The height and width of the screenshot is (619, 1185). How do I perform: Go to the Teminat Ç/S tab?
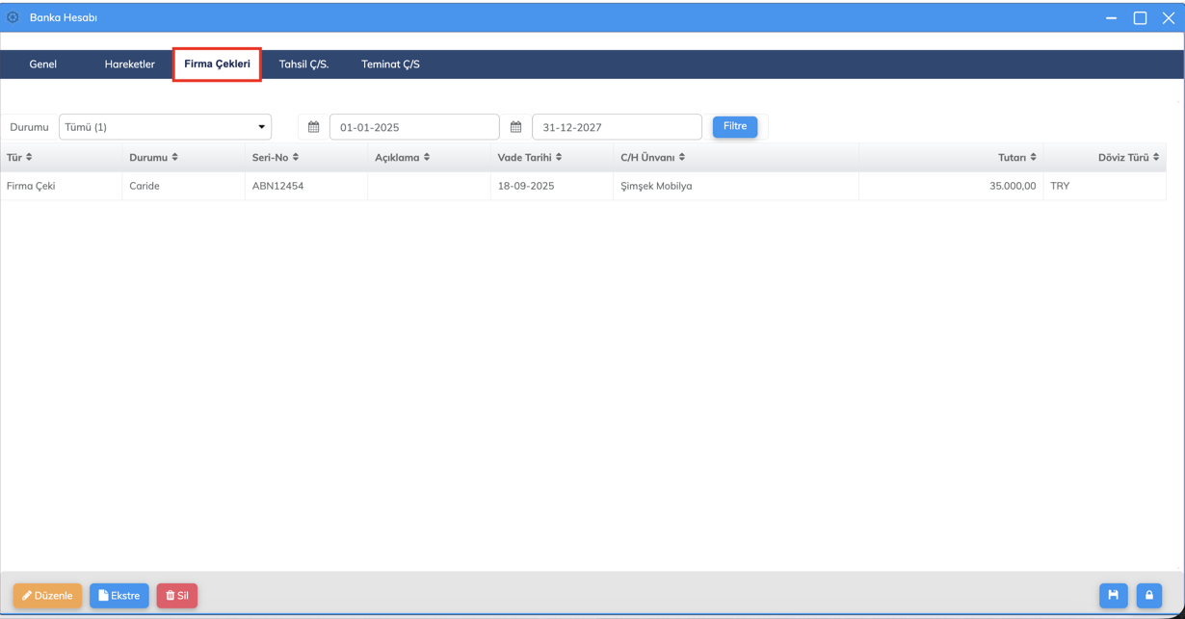(x=390, y=64)
